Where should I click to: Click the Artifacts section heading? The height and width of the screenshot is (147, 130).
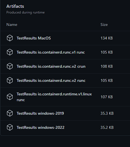(15, 6)
